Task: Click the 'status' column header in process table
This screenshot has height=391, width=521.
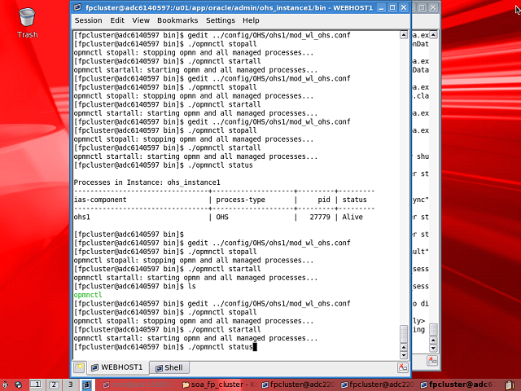Action: (x=355, y=200)
